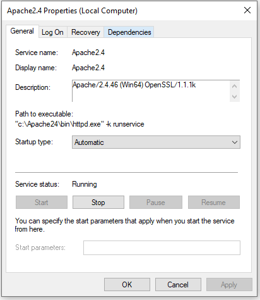The height and width of the screenshot is (300, 260).
Task: Click the Apply button
Action: 229,285
